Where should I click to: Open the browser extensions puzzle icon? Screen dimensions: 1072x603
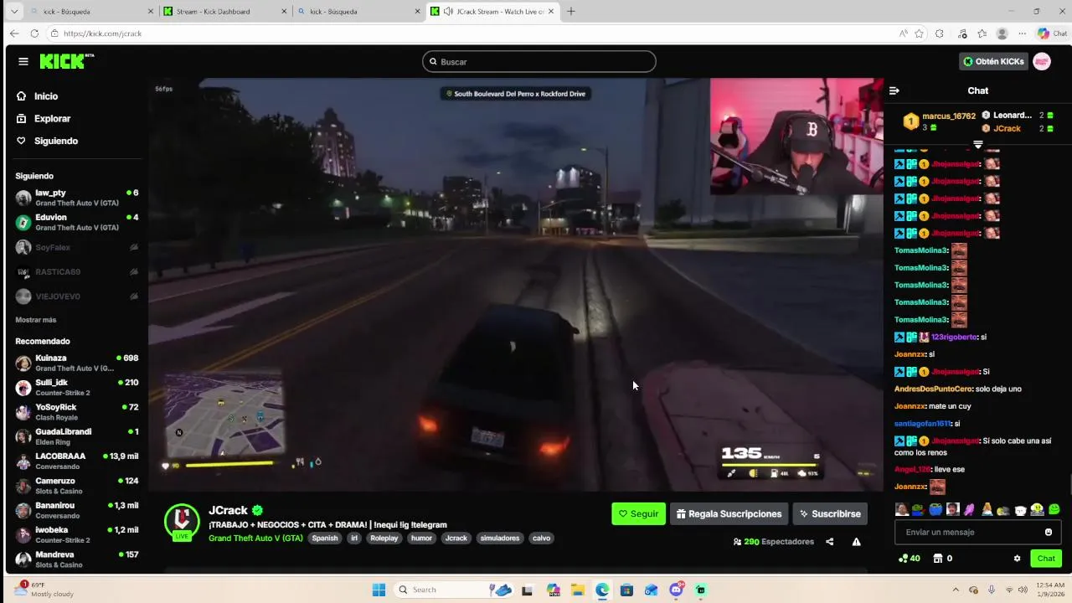(x=940, y=33)
